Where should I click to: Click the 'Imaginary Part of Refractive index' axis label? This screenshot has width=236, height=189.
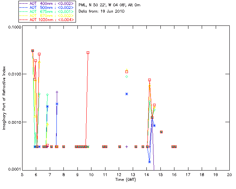(x=4, y=98)
